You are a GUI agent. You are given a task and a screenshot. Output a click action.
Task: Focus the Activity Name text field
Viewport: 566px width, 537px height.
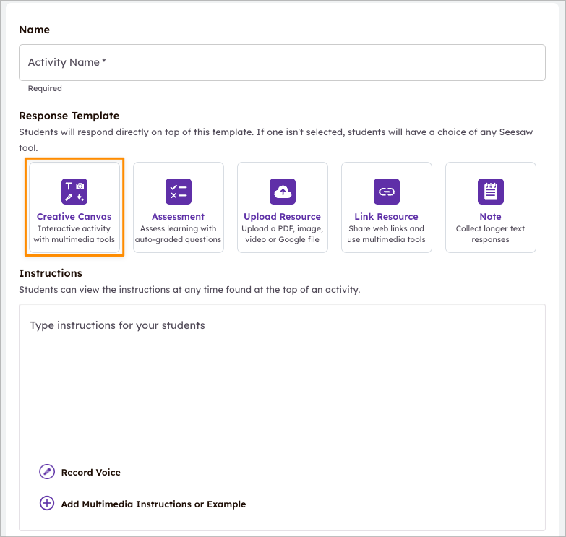(282, 63)
